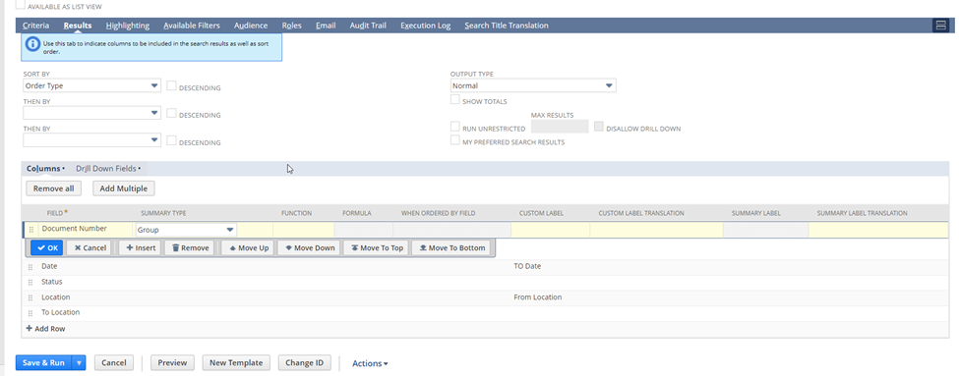Toggle Descending for the first Then By field
This screenshot has height=376, width=959.
tap(172, 113)
